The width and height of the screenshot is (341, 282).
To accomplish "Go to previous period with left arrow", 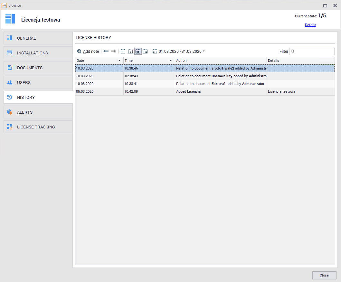I will [x=106, y=51].
